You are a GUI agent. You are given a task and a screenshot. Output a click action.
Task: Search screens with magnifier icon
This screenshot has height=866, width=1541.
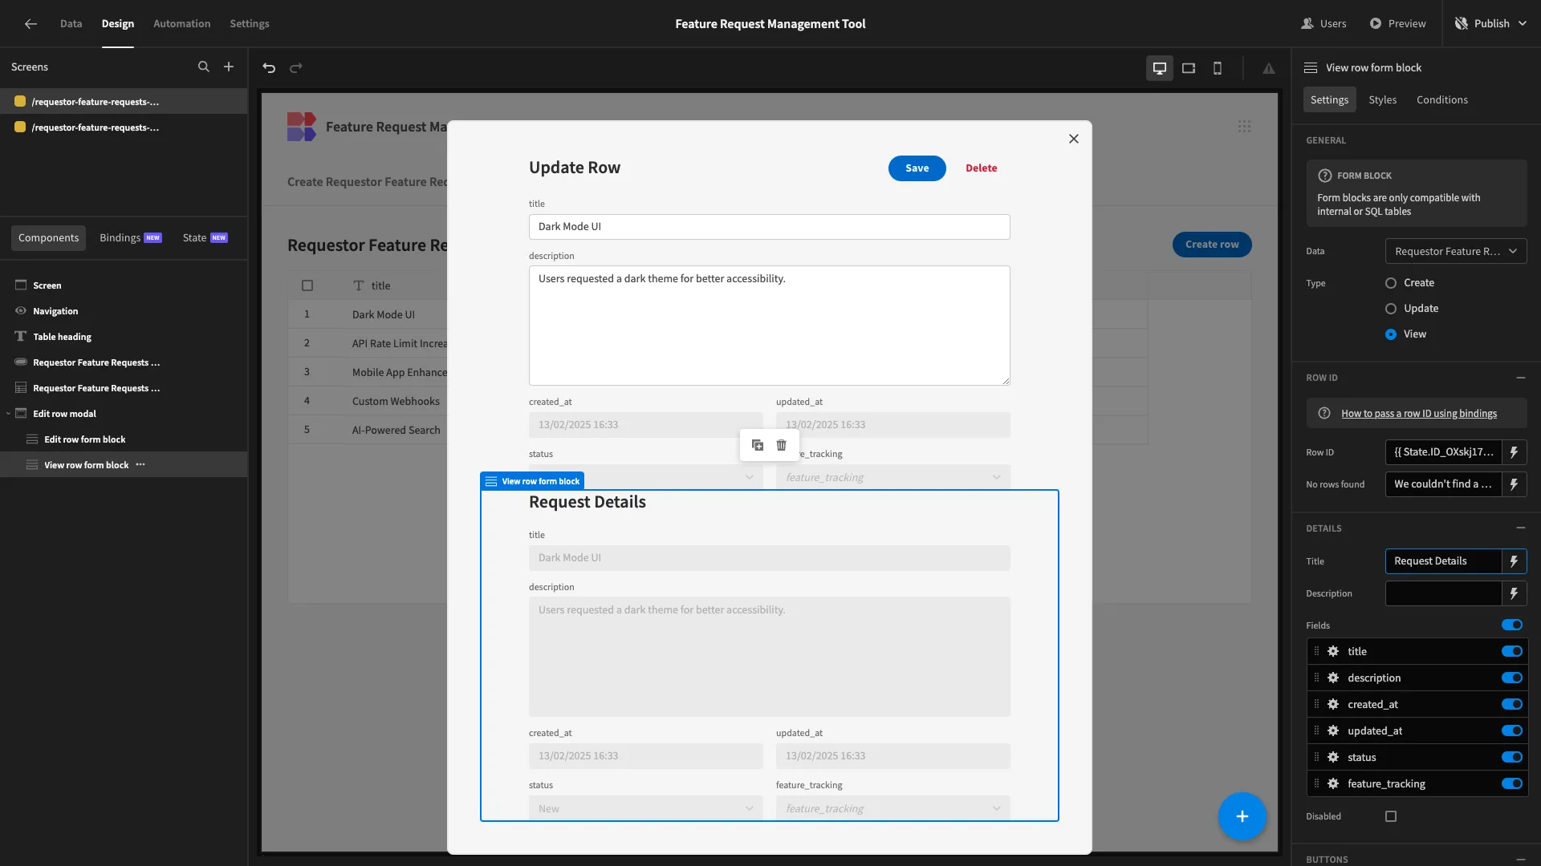point(204,67)
